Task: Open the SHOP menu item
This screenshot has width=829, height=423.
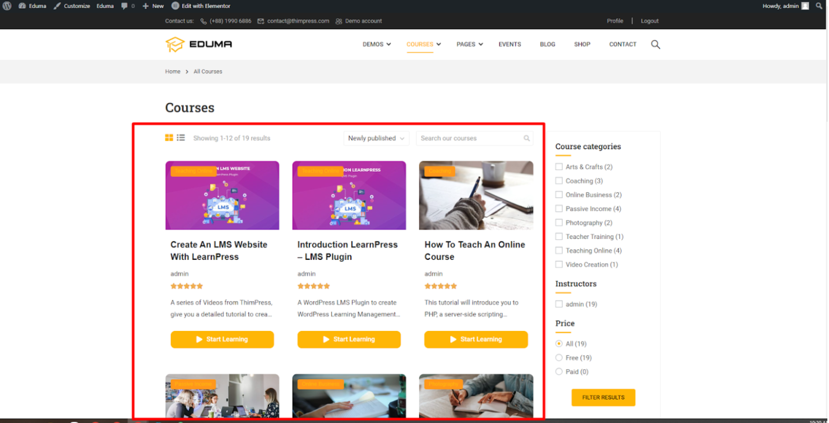Action: pos(582,44)
